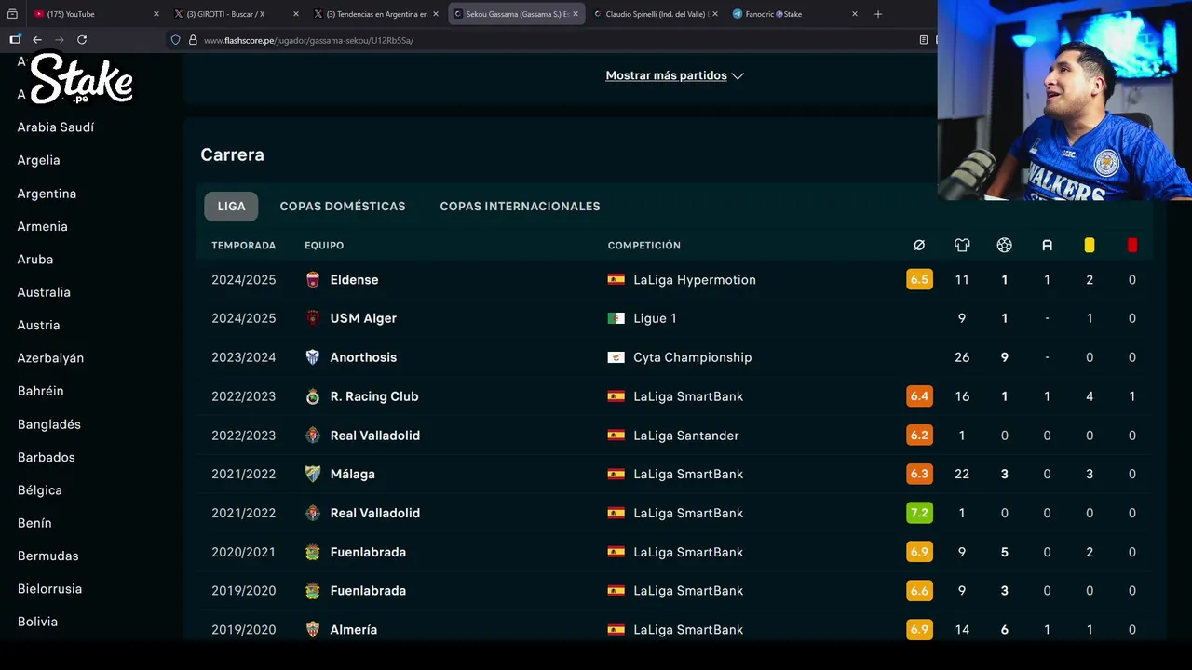Click the goals scored ball icon
1192x670 pixels.
[1004, 246]
